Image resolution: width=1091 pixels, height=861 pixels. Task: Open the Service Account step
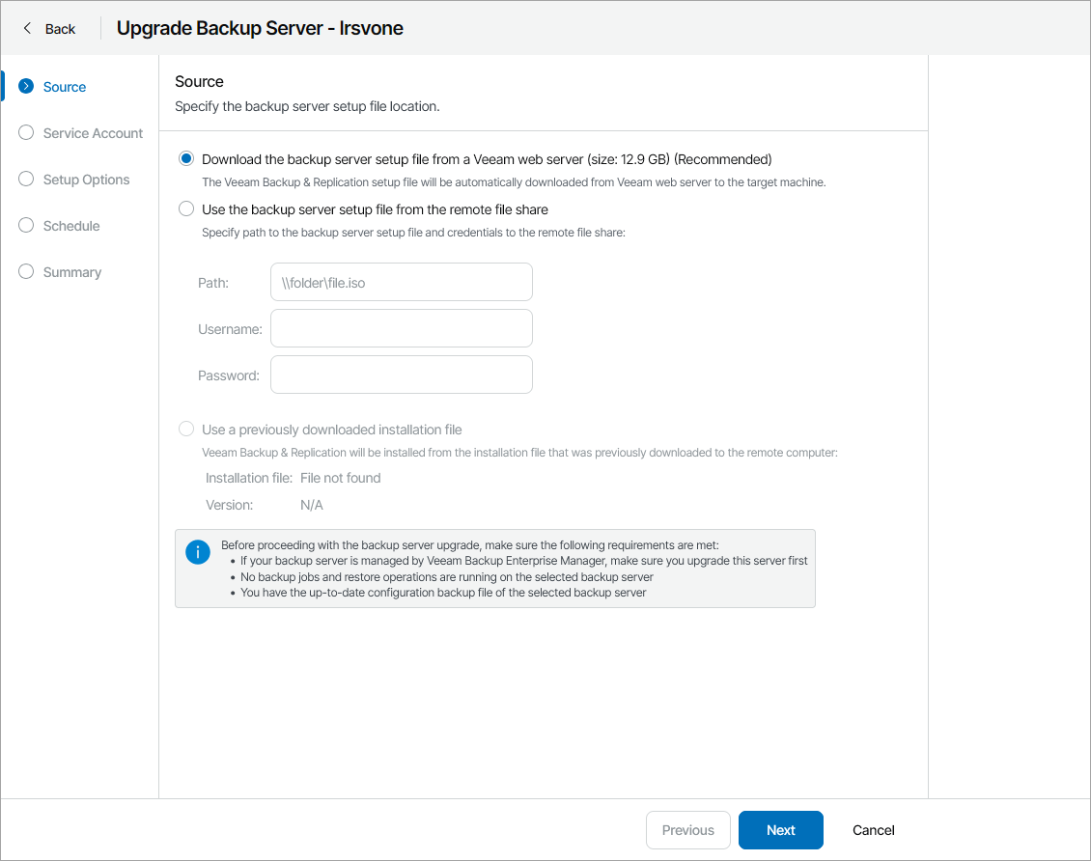[x=93, y=133]
